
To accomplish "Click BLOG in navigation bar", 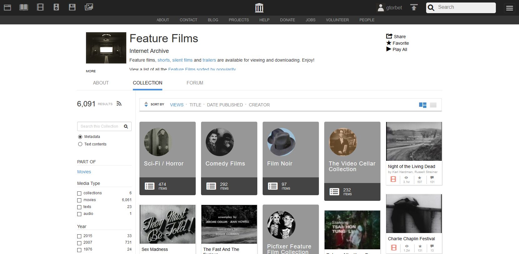I will 213,20.
